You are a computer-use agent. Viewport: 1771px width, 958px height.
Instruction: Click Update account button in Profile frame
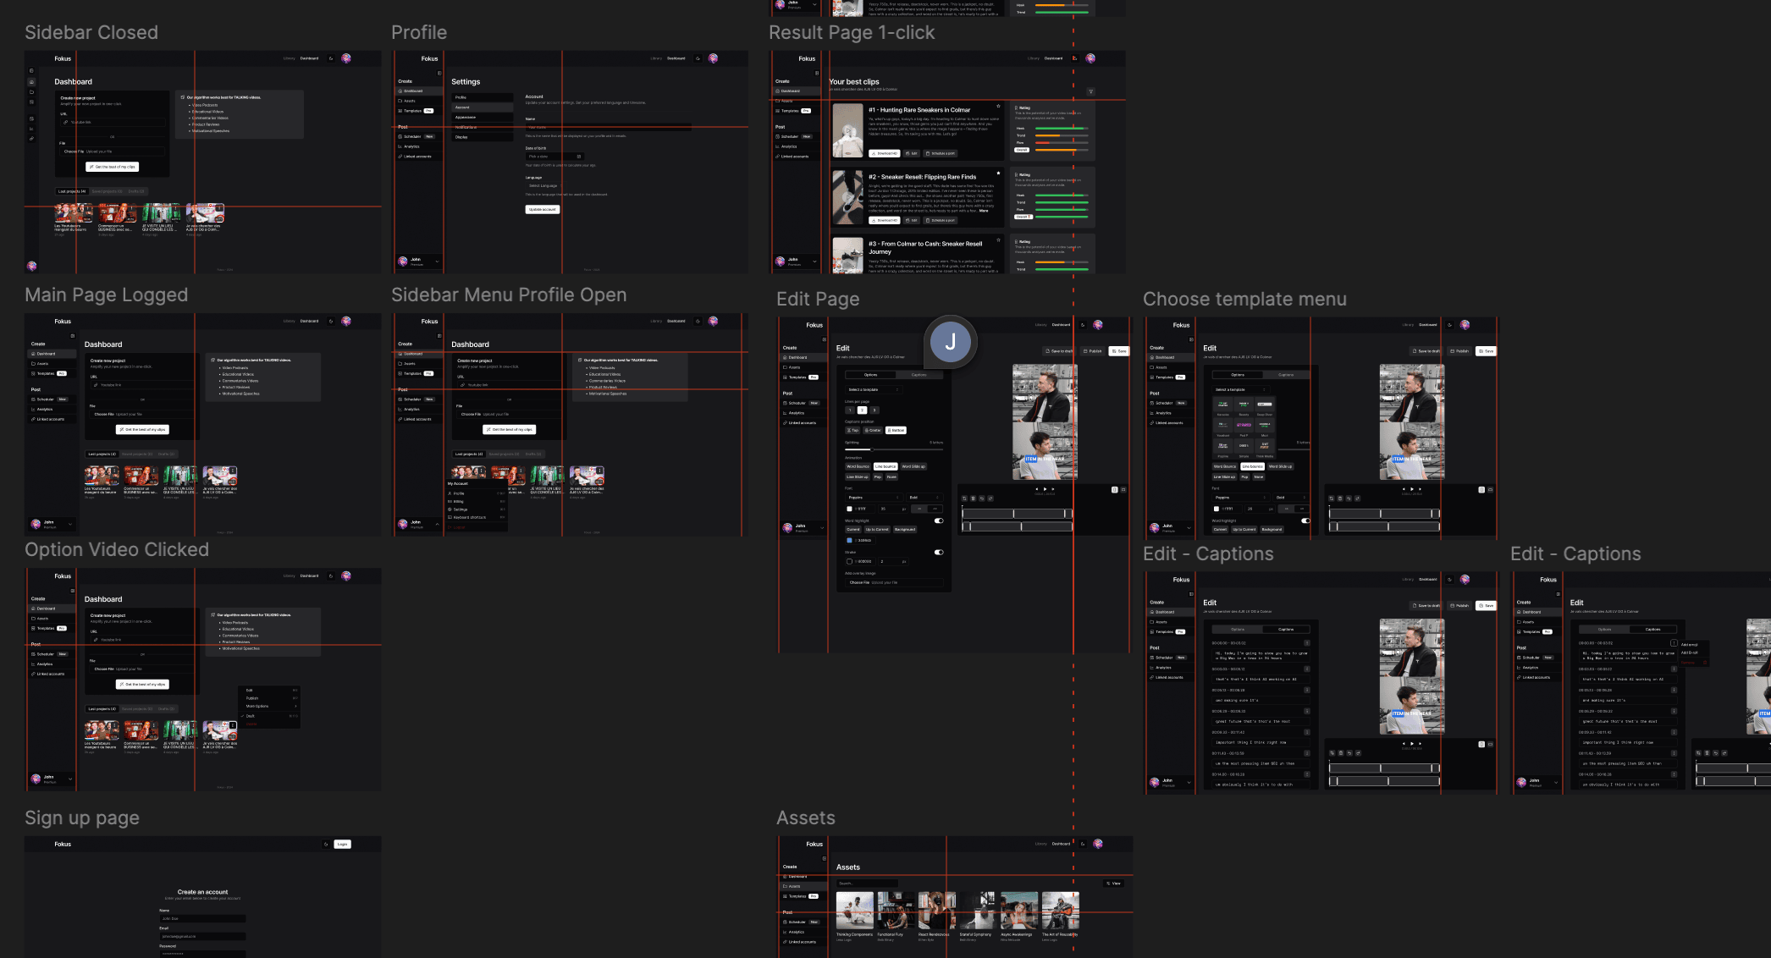click(x=542, y=209)
